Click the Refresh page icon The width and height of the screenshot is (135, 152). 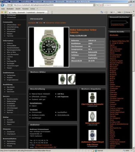tap(97, 5)
